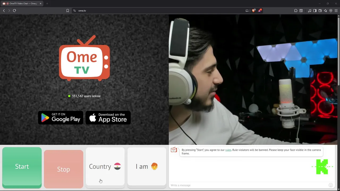This screenshot has height=191, width=340.
Task: Reload the ome.tv page
Action: (x=15, y=11)
